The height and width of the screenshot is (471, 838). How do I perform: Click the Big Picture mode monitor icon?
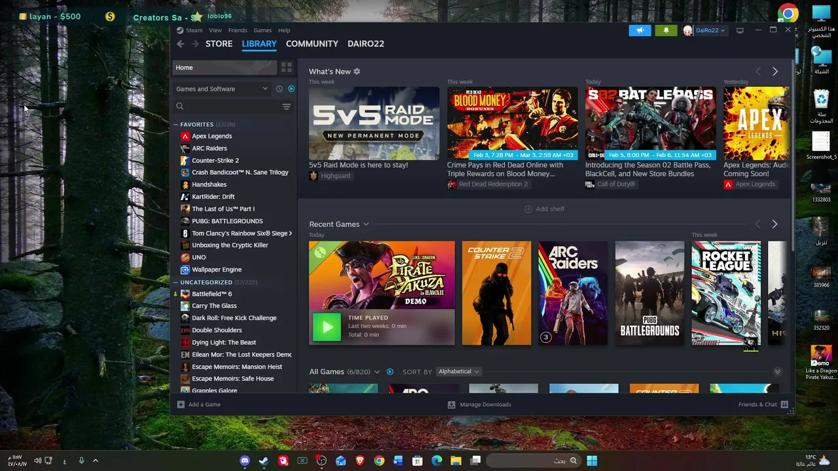click(740, 30)
